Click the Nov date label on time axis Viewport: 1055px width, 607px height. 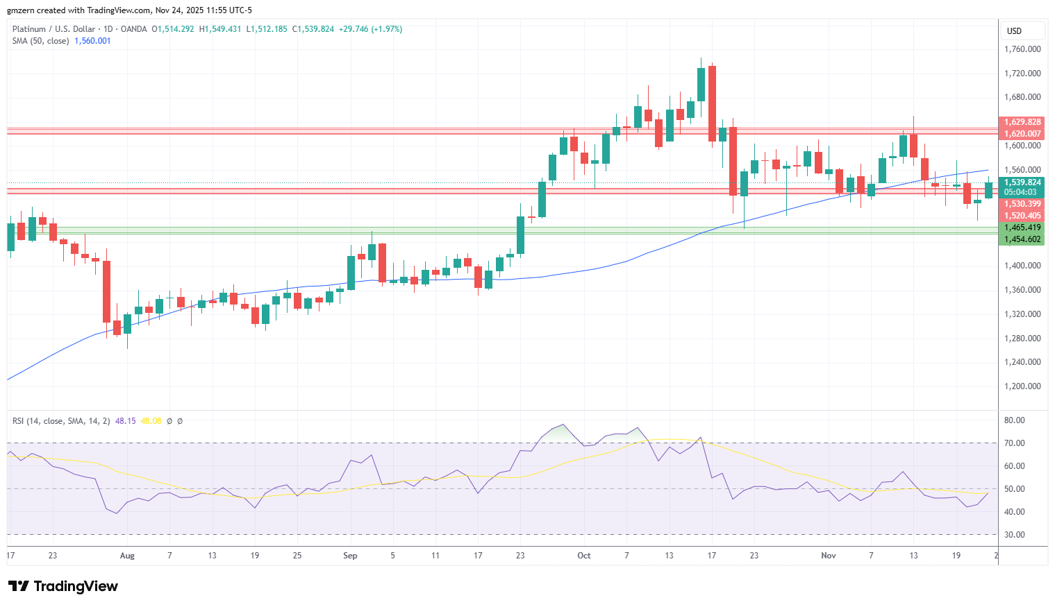pyautogui.click(x=828, y=556)
